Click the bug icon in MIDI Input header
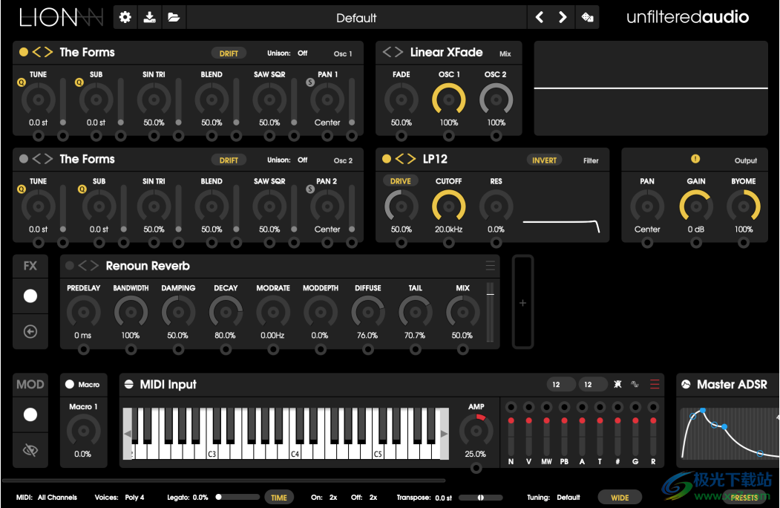This screenshot has width=780, height=508. 617,384
